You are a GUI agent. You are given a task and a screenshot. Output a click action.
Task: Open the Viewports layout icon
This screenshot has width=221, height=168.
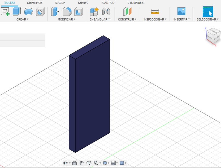point(122,163)
